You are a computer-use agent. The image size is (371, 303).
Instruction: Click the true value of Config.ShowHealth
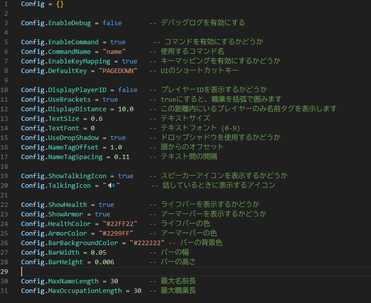click(106, 205)
